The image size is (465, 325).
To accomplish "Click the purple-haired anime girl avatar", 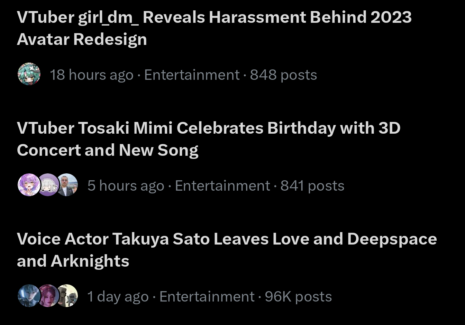I will pos(28,185).
